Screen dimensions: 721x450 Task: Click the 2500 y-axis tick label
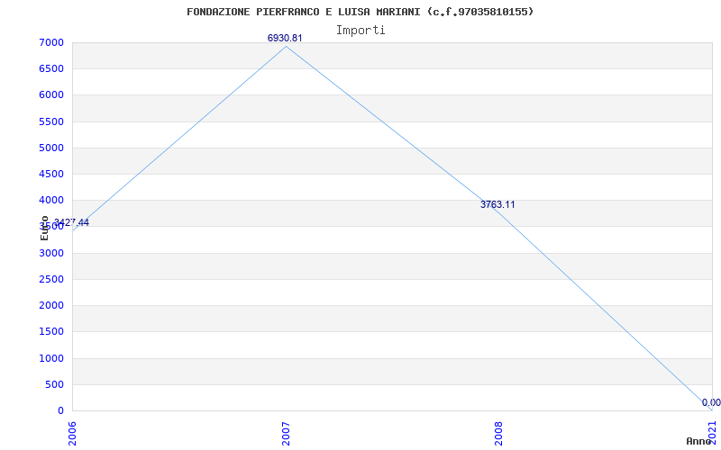tap(50, 279)
